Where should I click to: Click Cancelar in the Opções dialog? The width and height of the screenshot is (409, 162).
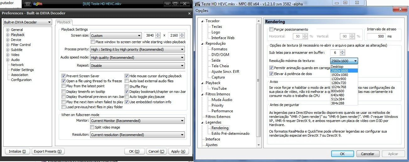pyautogui.click(x=368, y=154)
